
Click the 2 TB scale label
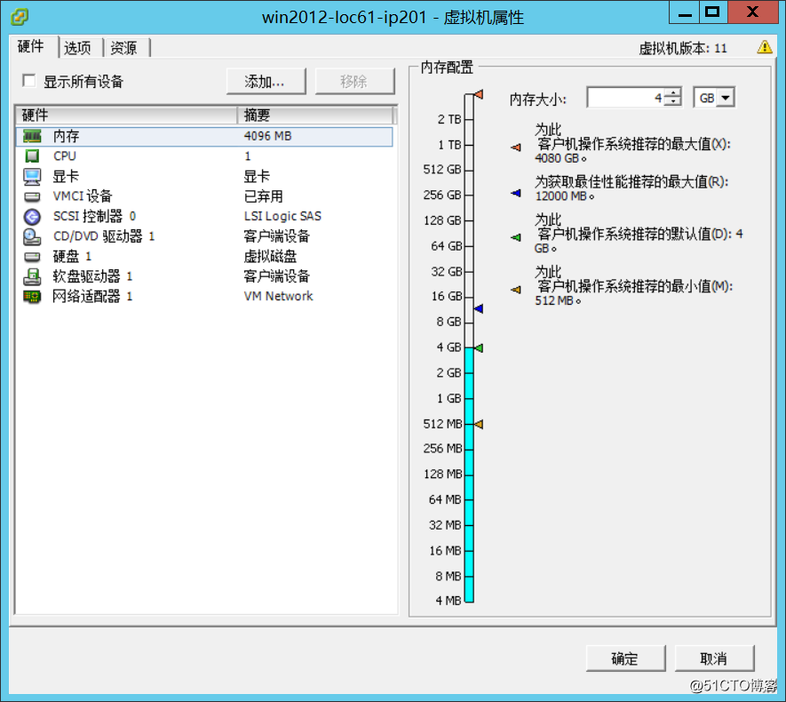click(449, 119)
